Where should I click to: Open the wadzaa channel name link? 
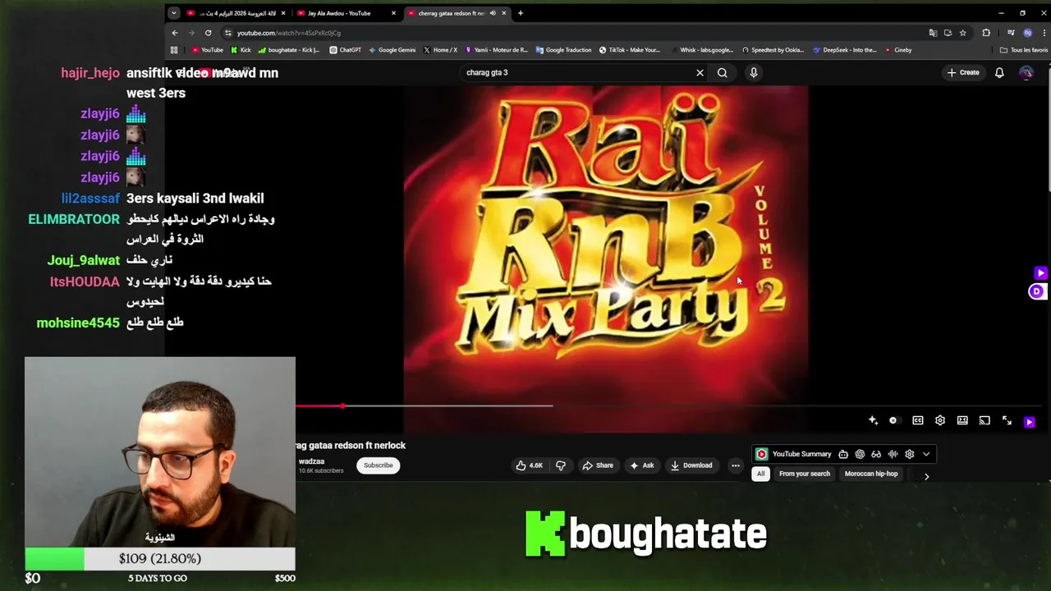click(311, 461)
